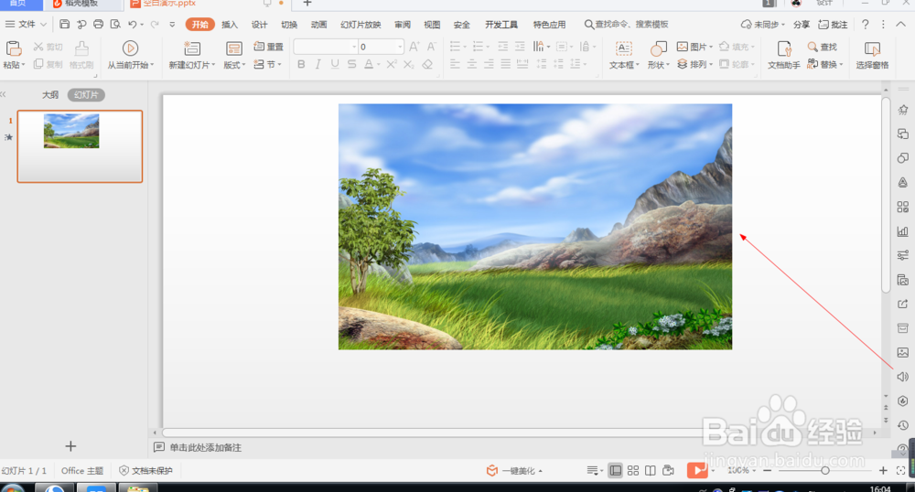Click Shapes (形状) icon

click(658, 48)
